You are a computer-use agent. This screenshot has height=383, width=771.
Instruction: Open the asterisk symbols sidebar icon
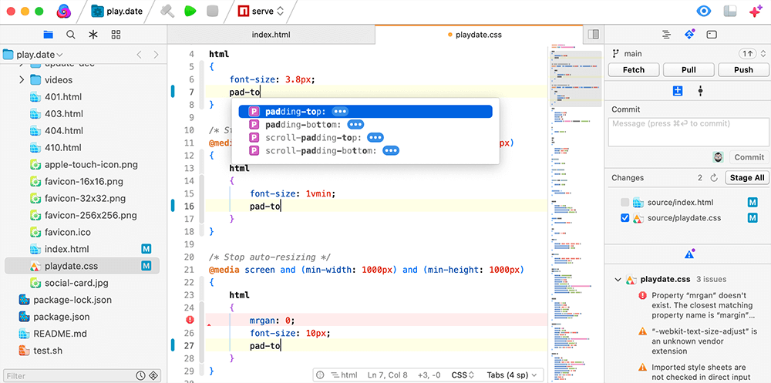pos(93,35)
